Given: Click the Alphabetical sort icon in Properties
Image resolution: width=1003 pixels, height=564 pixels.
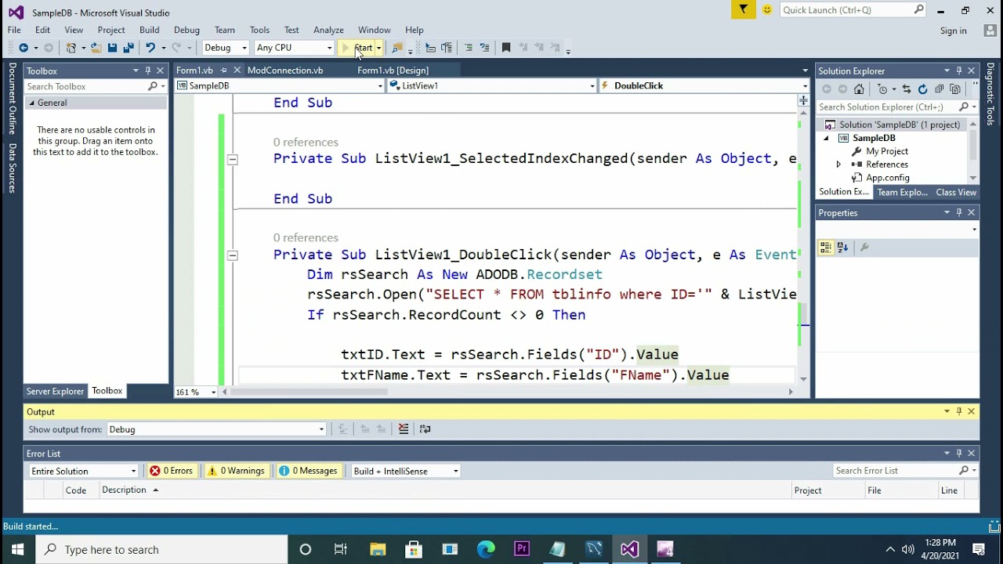Looking at the screenshot, I should (842, 248).
